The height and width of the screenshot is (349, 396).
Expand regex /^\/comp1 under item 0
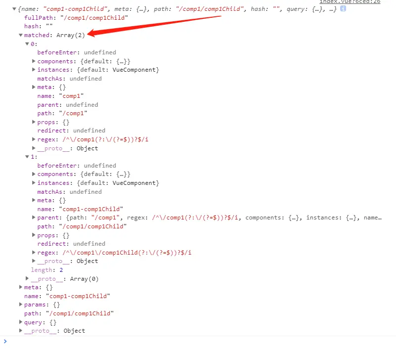point(34,139)
